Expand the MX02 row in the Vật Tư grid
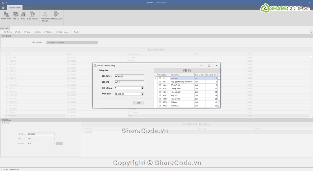Screen dimensions: 313x171 (x=160, y=96)
